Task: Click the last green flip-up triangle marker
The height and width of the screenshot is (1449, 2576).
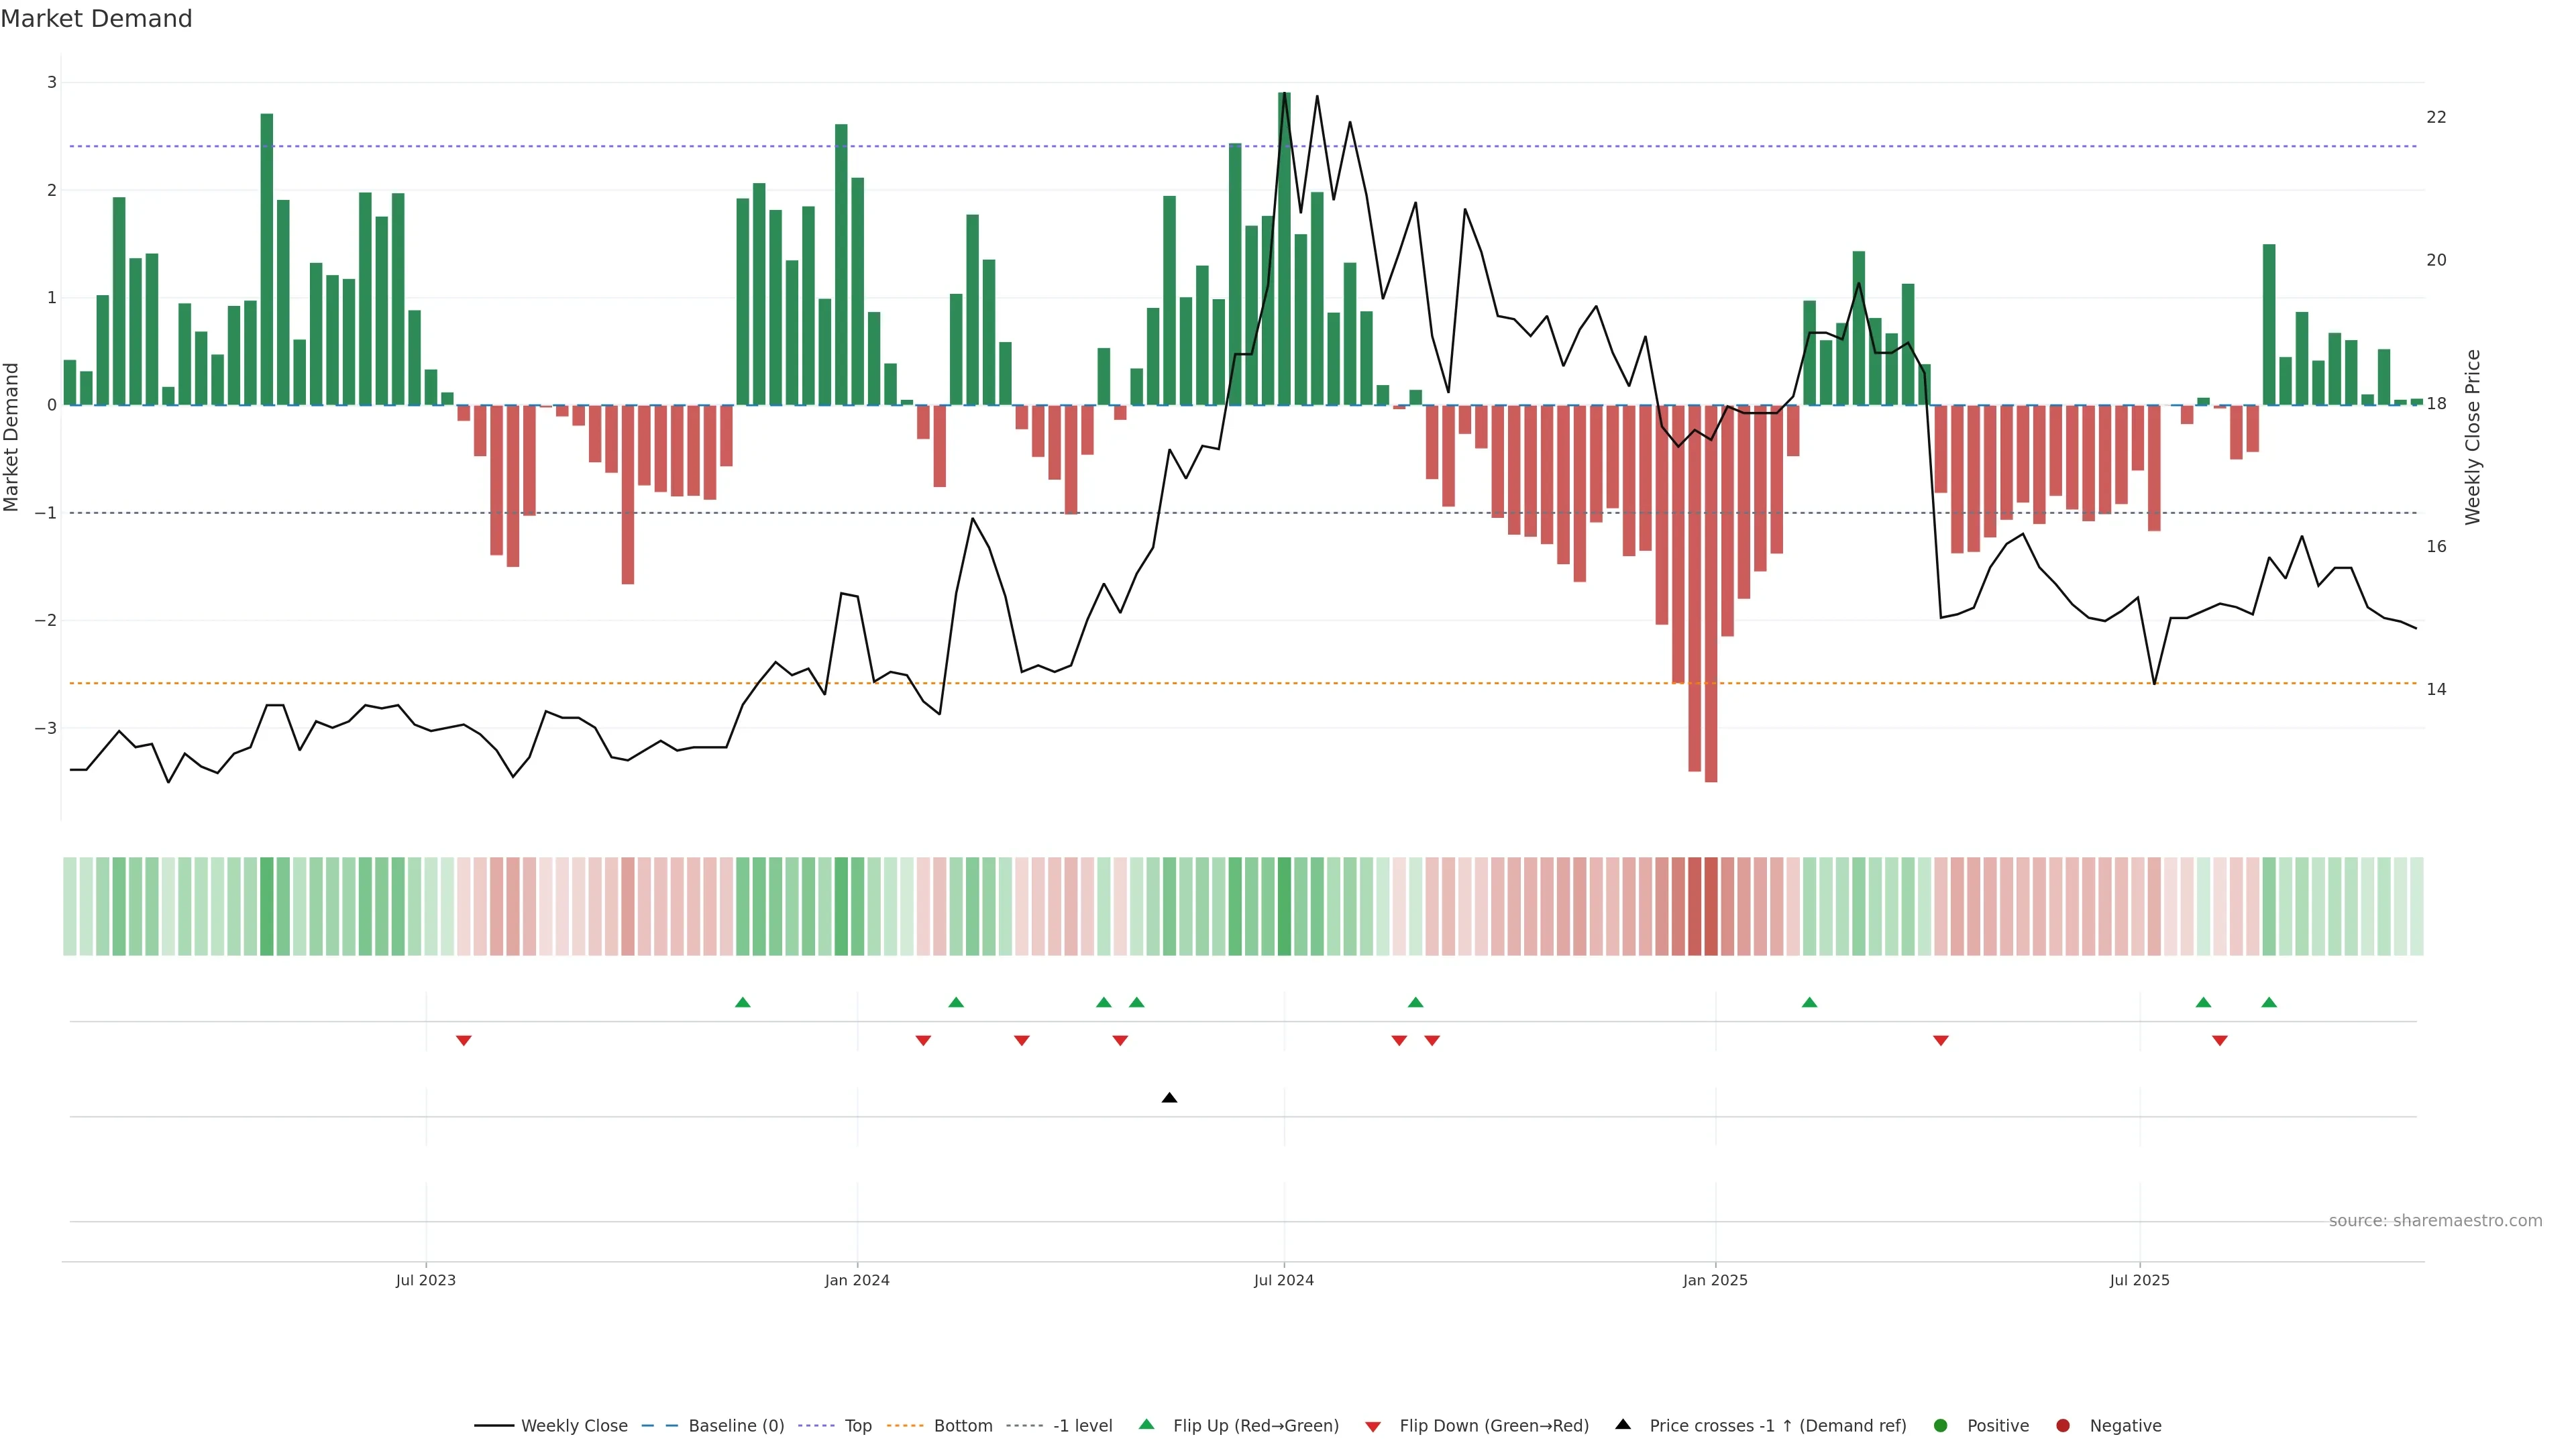Action: 2268,1002
